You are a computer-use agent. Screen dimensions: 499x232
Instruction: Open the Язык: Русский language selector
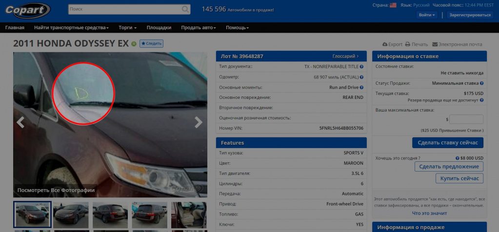click(415, 5)
